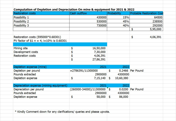Select the =2786391/11300000 formula cell
Image resolution: width=176 pixels, height=121 pixels.
click(84, 71)
